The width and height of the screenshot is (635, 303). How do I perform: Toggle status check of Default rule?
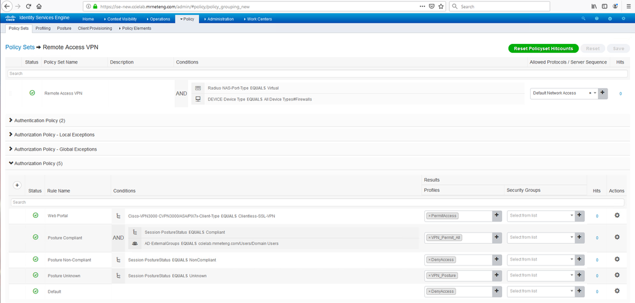(35, 291)
